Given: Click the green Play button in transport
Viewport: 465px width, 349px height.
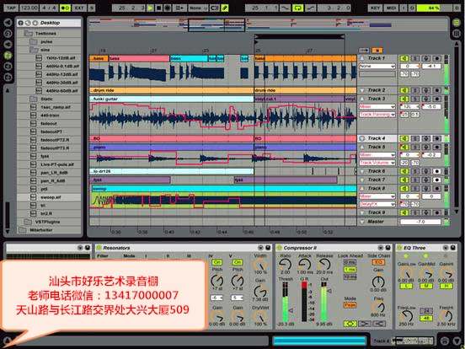Looking at the screenshot, I should pyautogui.click(x=150, y=8).
